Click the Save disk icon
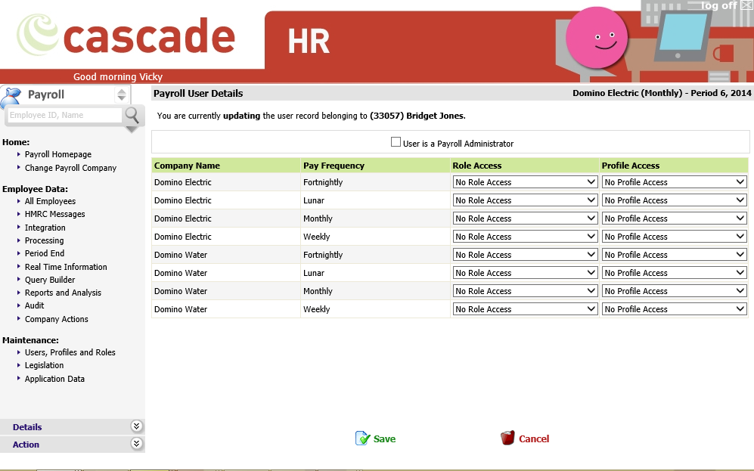This screenshot has height=471, width=754. [362, 438]
